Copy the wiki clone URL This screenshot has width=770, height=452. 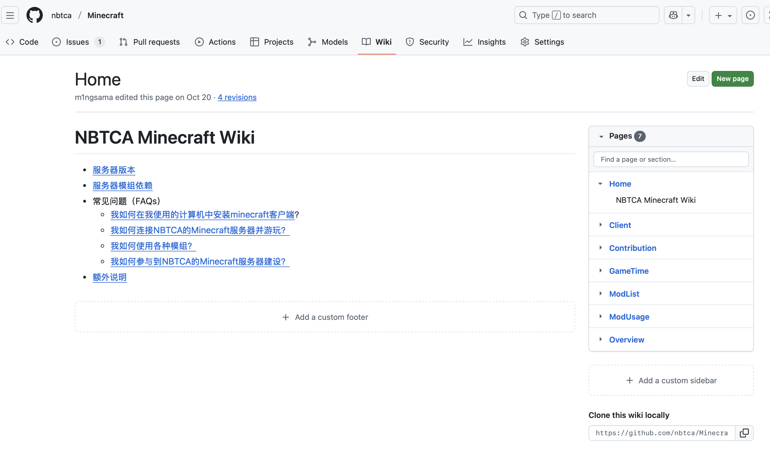coord(745,433)
